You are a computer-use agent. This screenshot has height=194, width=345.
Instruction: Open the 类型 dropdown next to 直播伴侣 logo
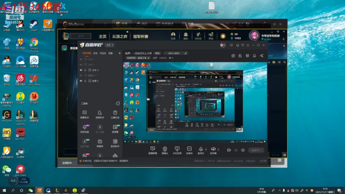coord(110,45)
